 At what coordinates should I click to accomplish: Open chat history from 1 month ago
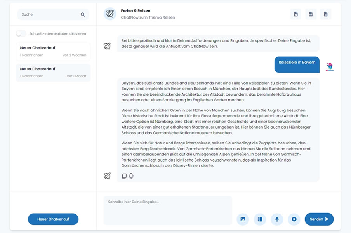coord(53,73)
